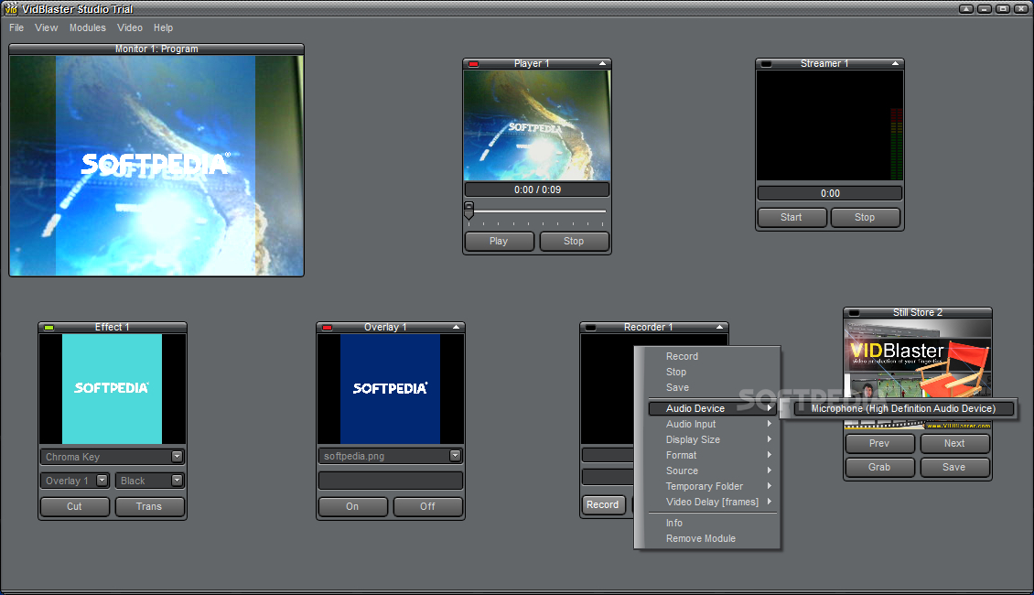Viewport: 1034px width, 595px height.
Task: Toggle the red indicator on Player 1
Action: click(473, 64)
